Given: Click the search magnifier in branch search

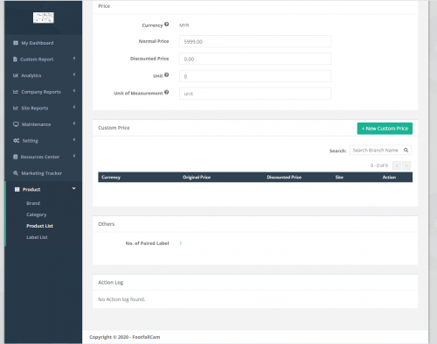Looking at the screenshot, I should [x=406, y=150].
